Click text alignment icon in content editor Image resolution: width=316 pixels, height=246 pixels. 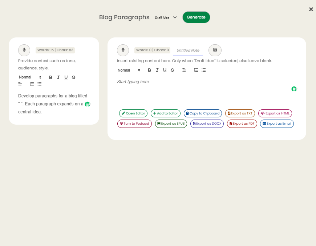click(184, 70)
